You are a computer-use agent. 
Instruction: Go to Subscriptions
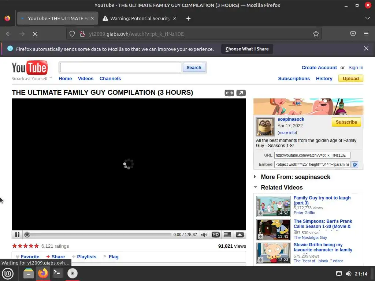(294, 78)
